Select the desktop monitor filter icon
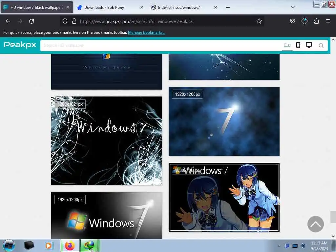The image size is (336, 252). (309, 45)
